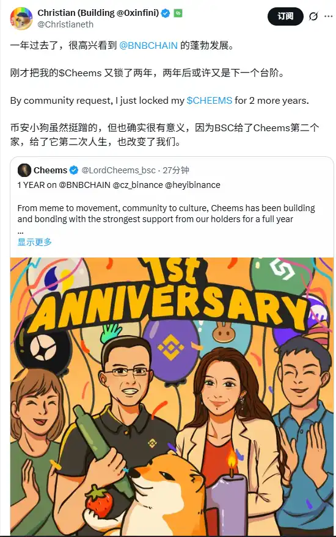This screenshot has height=537, width=336.
Task: Click the 订阅 subscribe button
Action: click(x=285, y=16)
